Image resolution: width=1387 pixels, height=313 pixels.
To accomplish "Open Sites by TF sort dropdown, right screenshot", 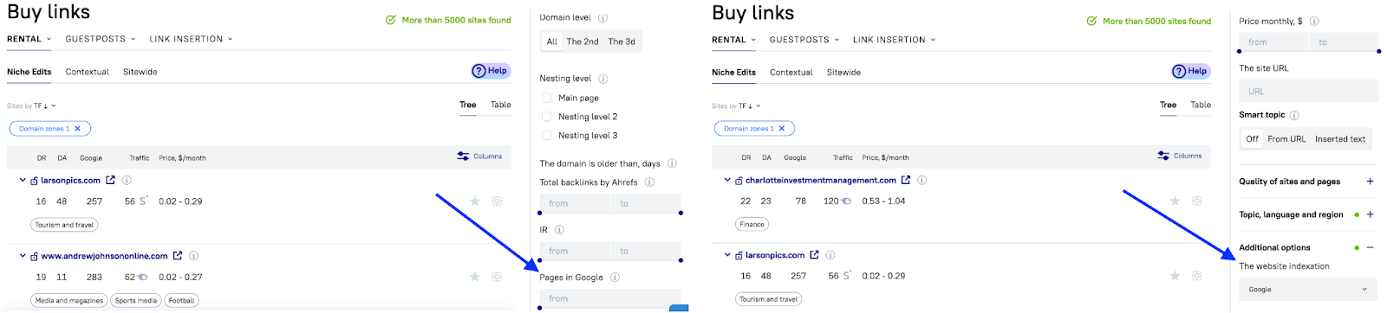I will tap(736, 106).
